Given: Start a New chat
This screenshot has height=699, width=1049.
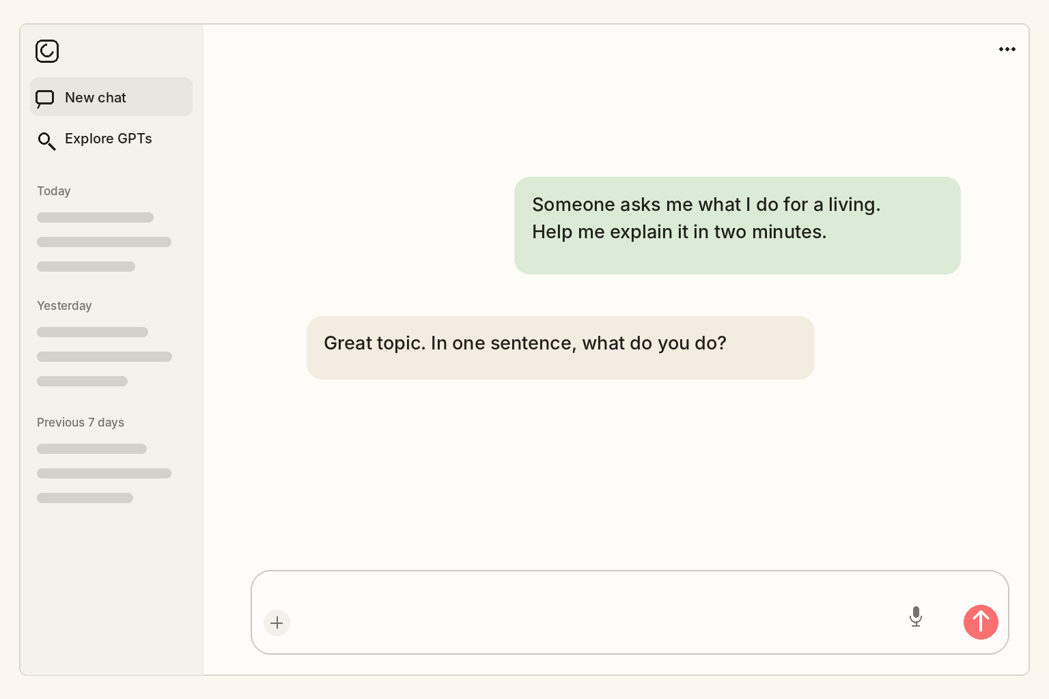Looking at the screenshot, I should [x=111, y=97].
